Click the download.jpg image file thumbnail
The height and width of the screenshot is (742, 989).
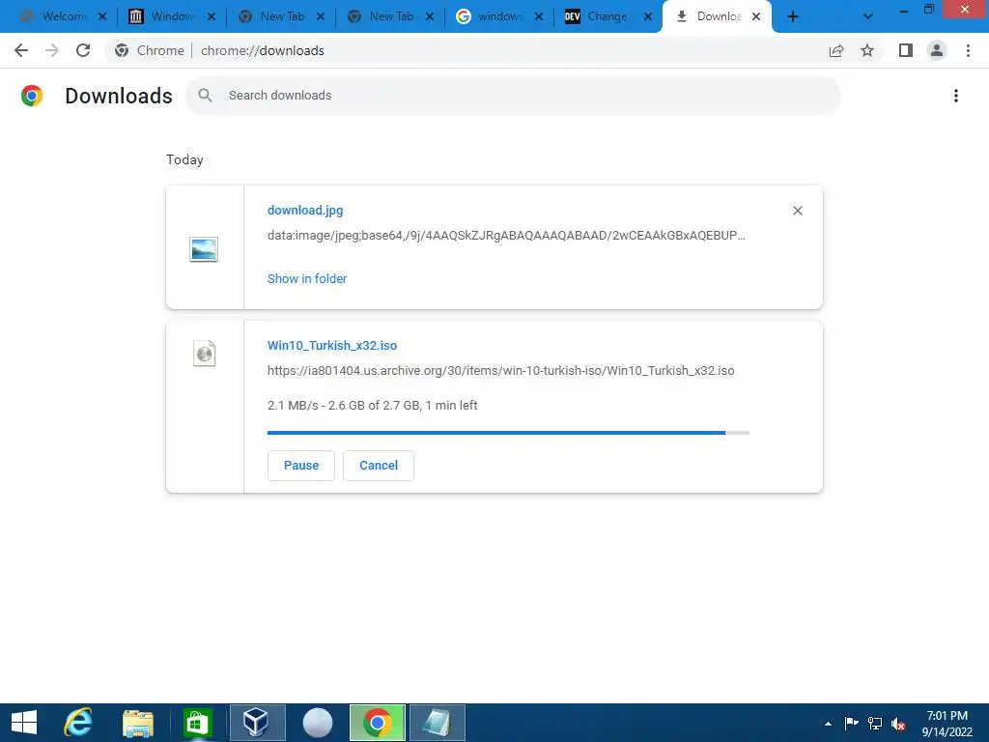pyautogui.click(x=204, y=249)
